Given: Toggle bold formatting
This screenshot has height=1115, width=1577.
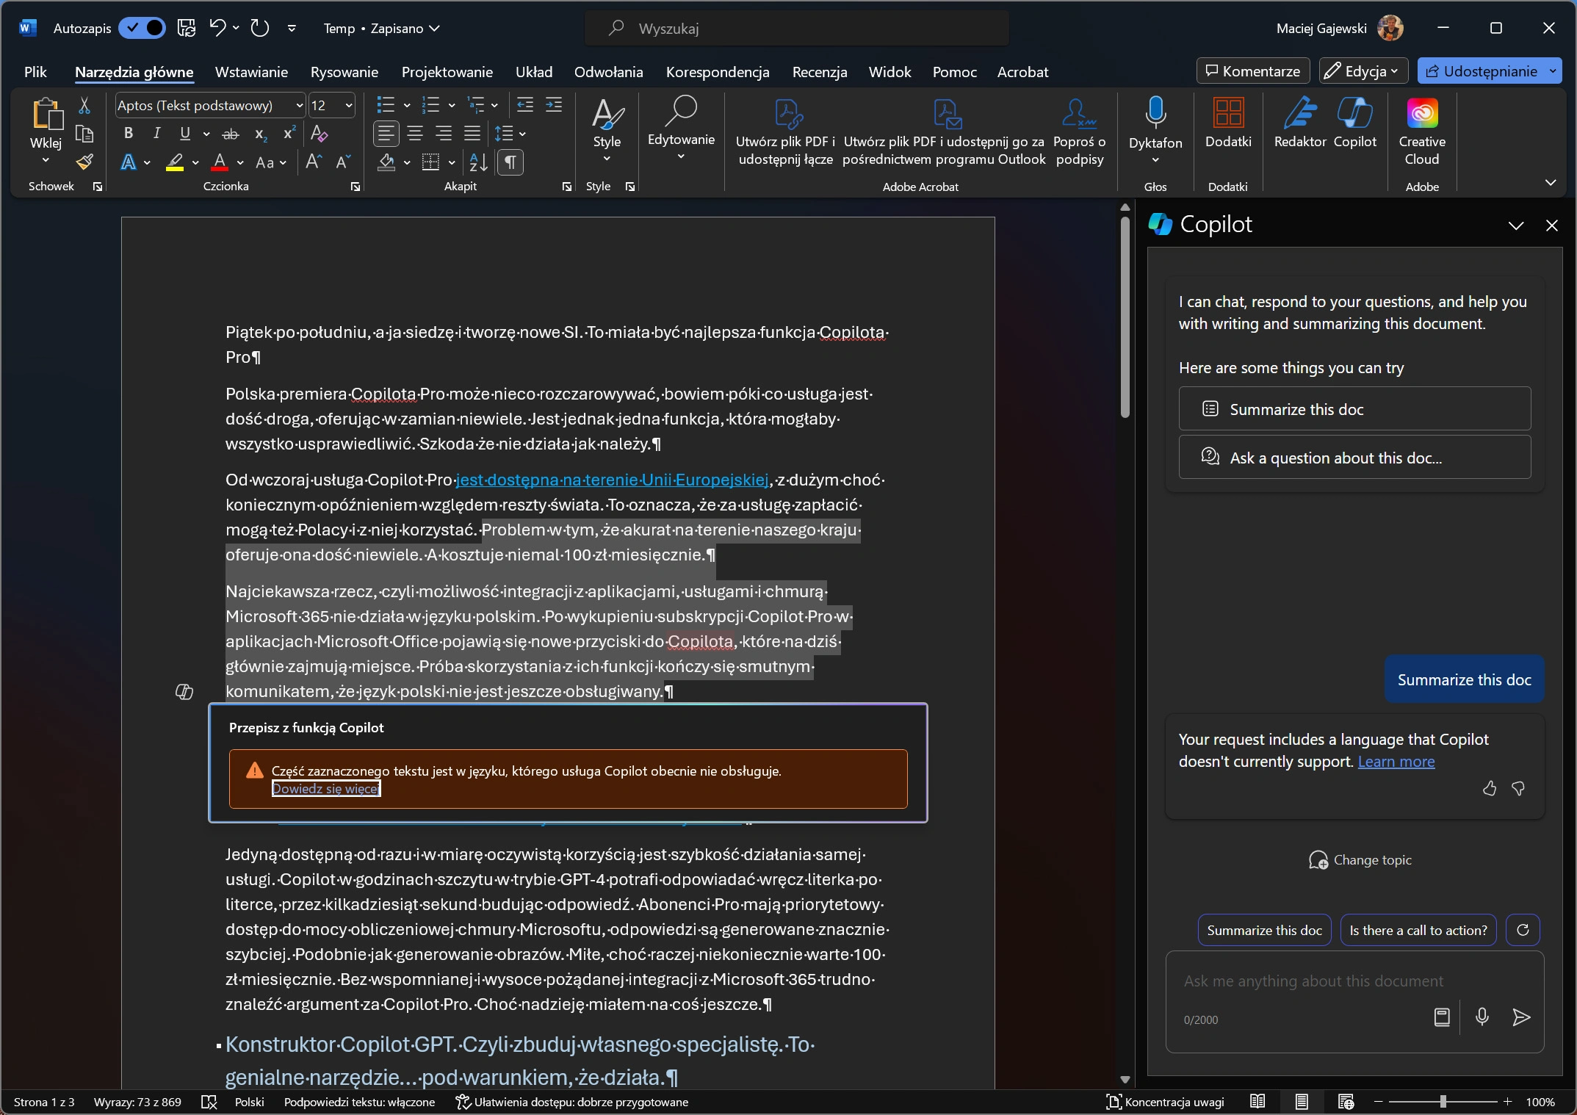Looking at the screenshot, I should [x=129, y=134].
